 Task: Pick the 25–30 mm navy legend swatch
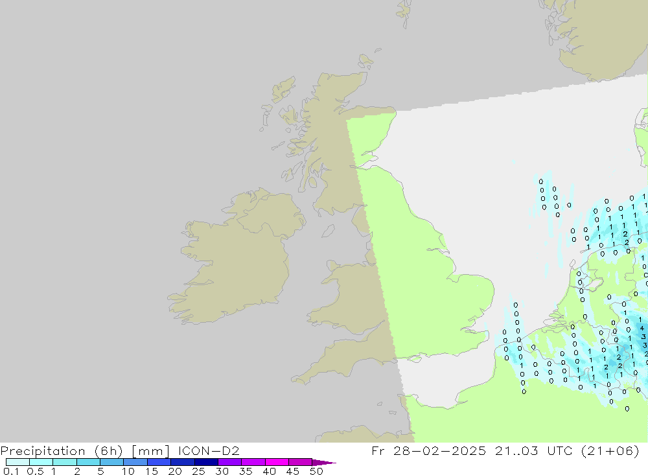pyautogui.click(x=206, y=462)
